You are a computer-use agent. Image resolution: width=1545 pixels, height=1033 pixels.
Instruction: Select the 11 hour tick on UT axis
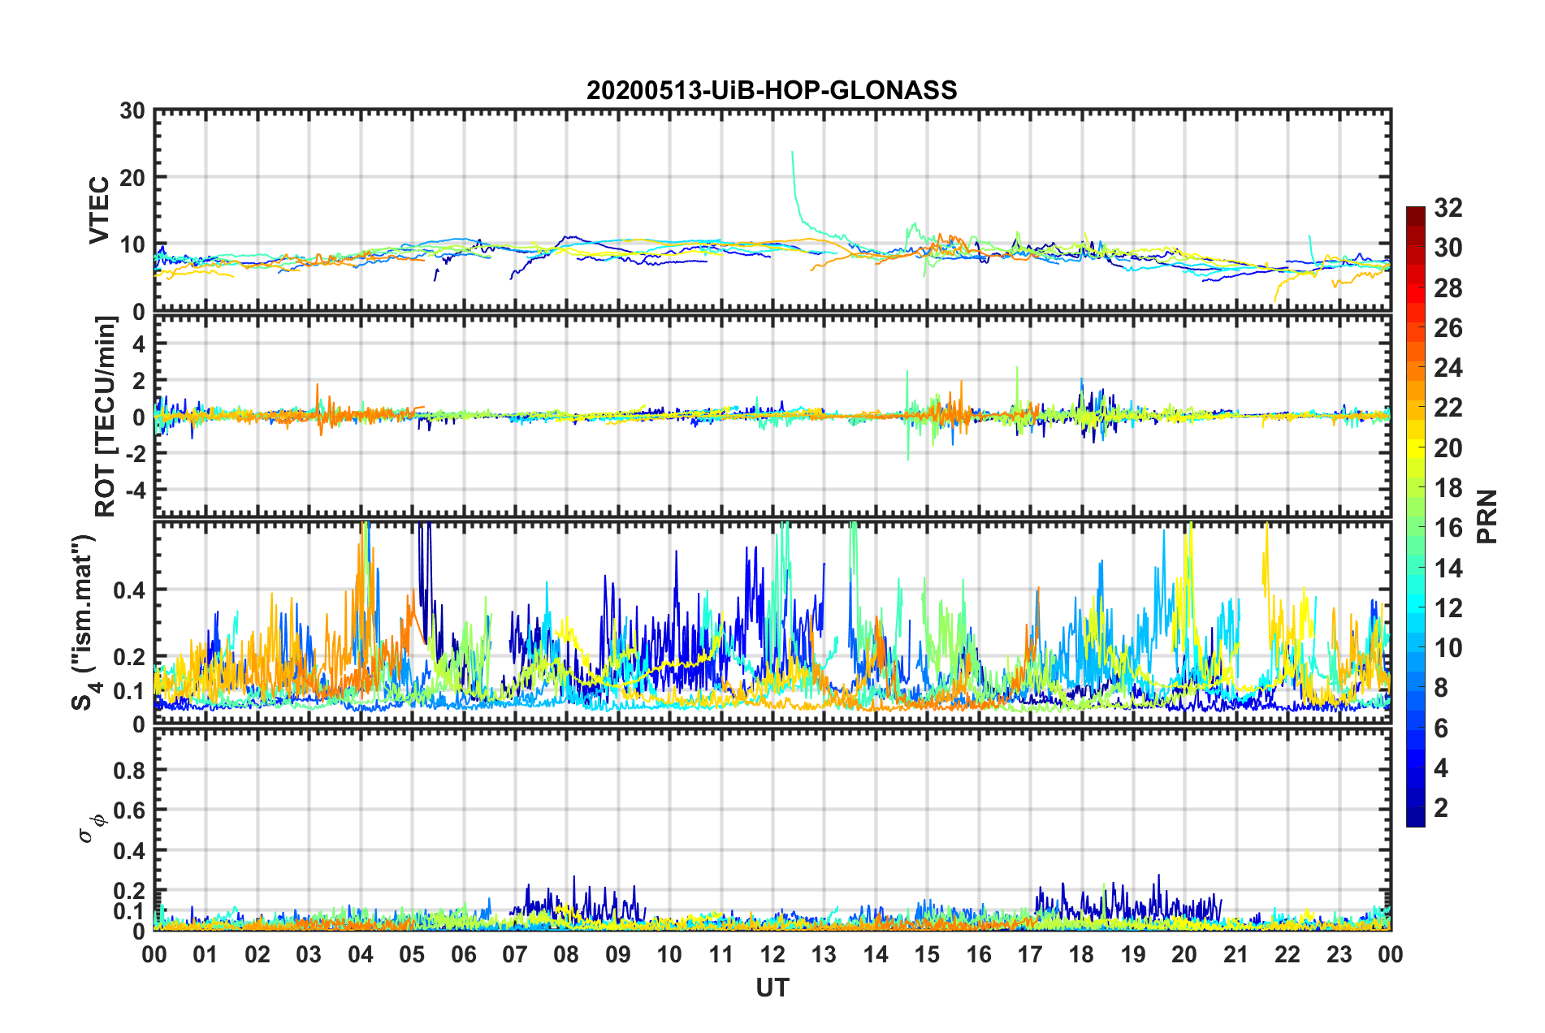pyautogui.click(x=721, y=954)
